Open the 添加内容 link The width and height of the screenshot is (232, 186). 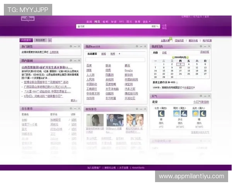[179, 40]
